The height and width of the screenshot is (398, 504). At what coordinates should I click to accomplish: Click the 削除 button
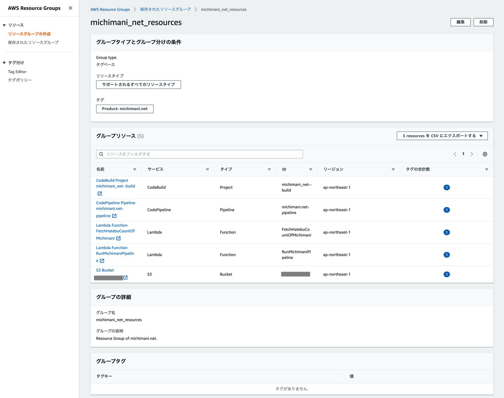coord(483,22)
